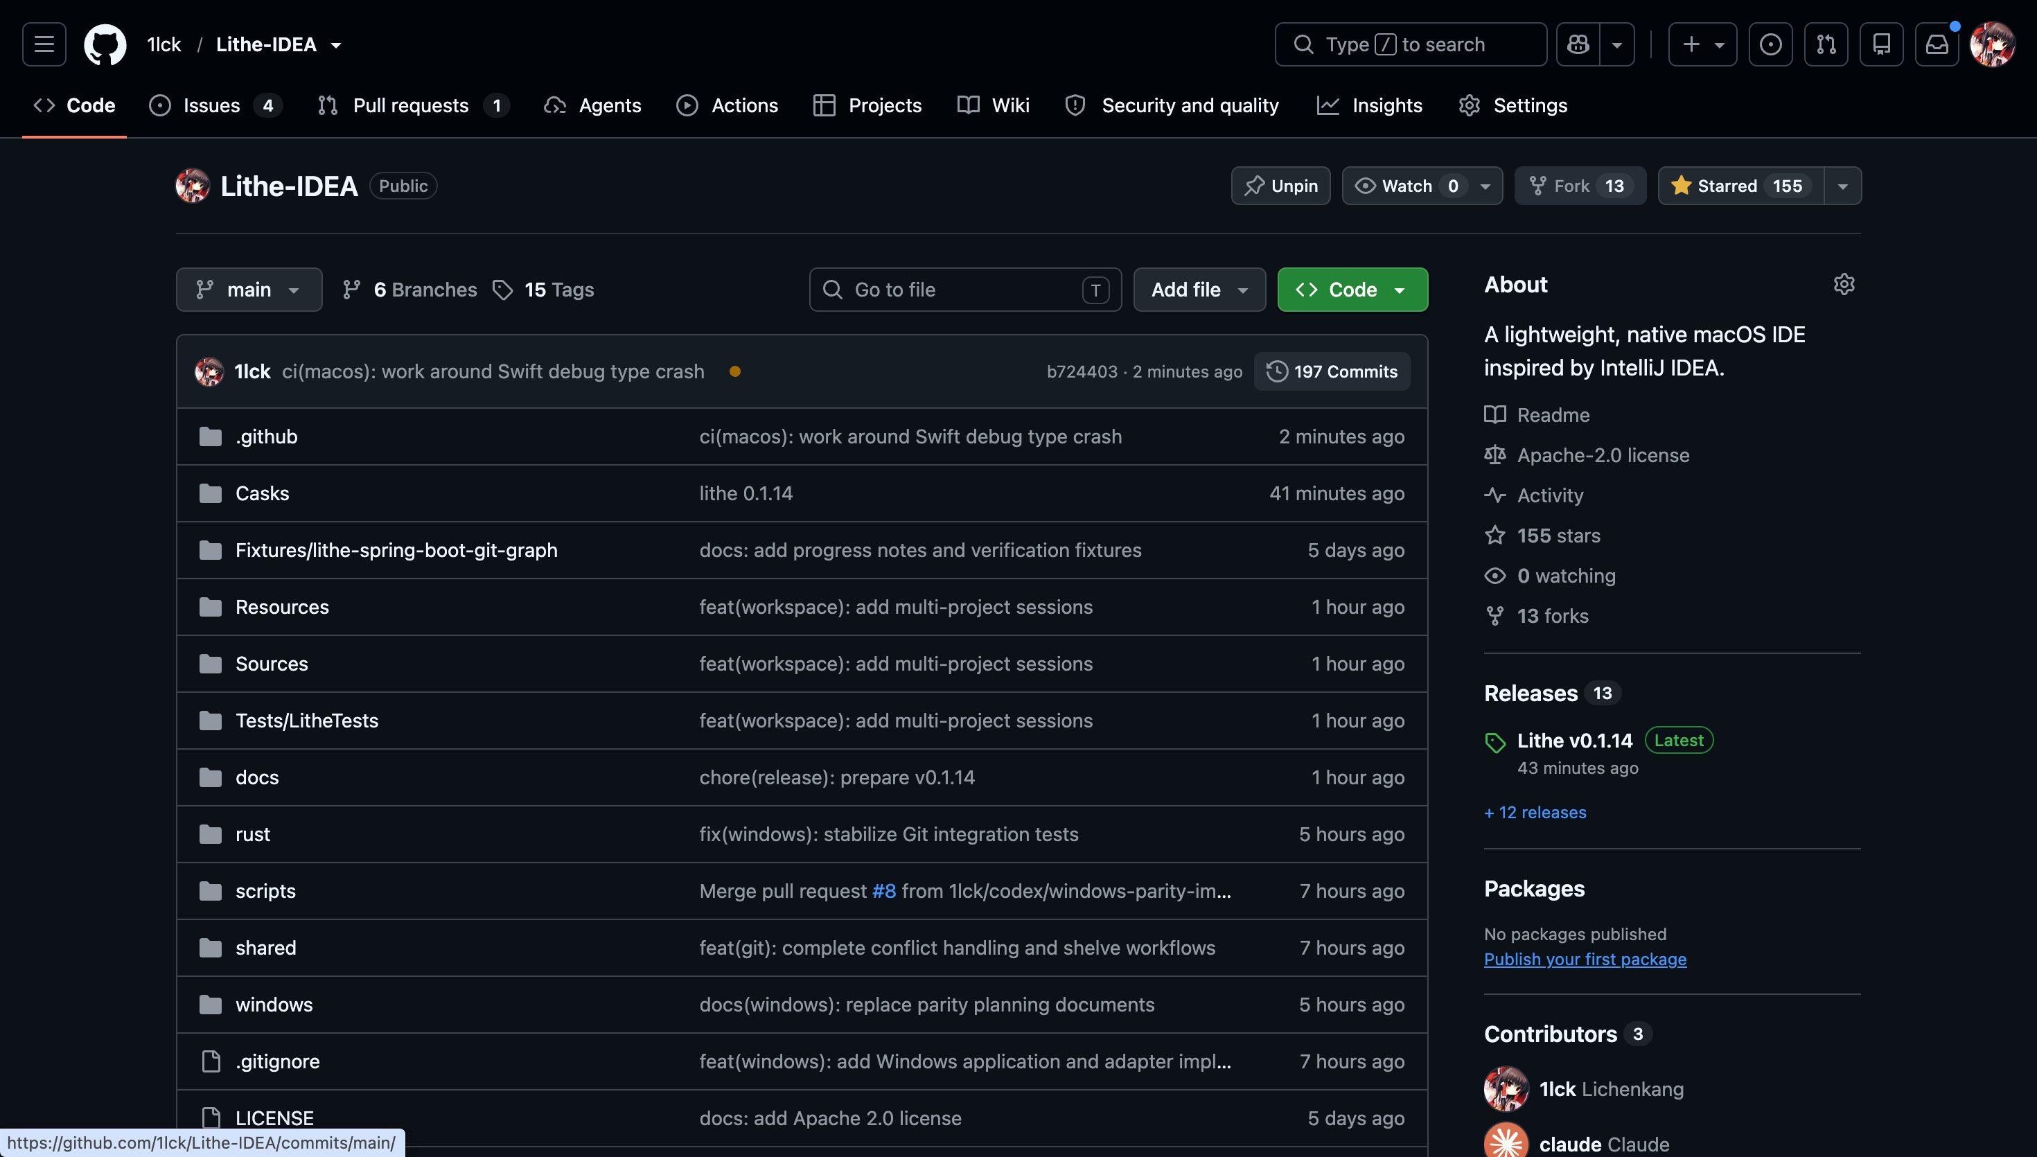Open the Insights tab

(x=1370, y=106)
